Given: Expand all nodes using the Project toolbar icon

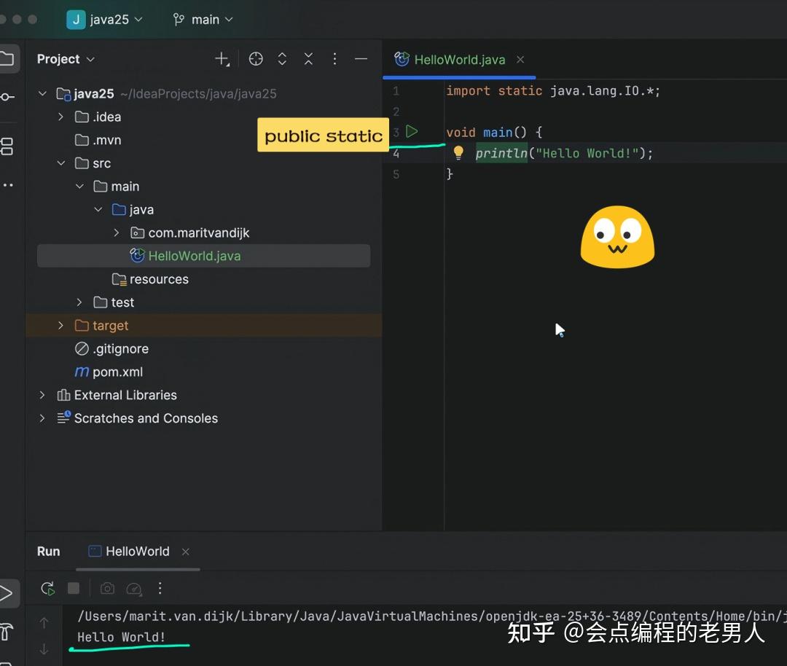Looking at the screenshot, I should 282,59.
